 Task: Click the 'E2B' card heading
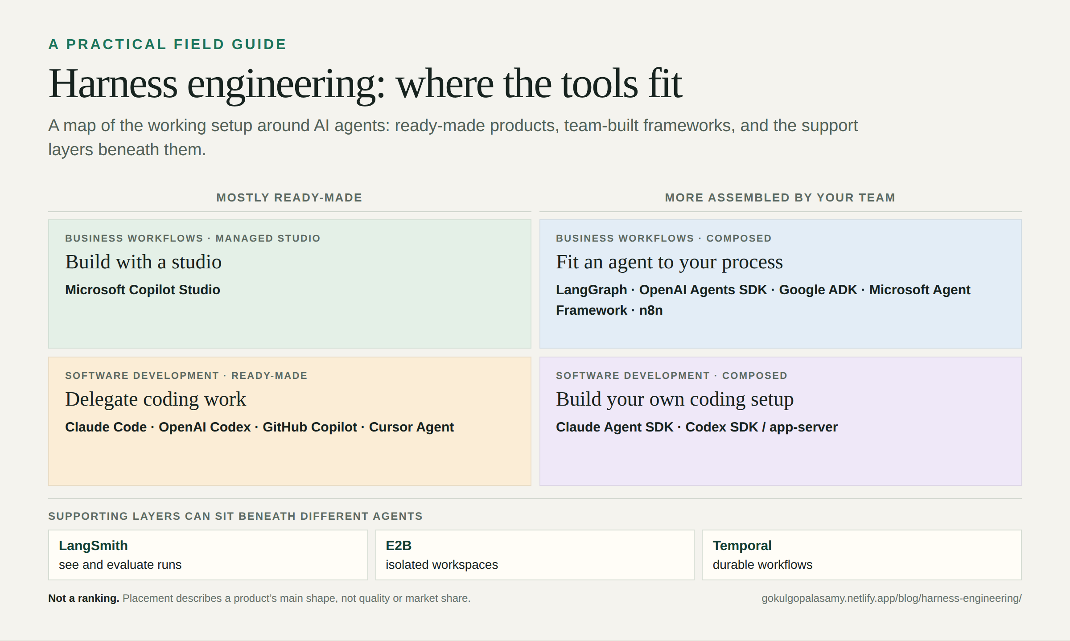[399, 546]
